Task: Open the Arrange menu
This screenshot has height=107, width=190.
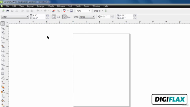Action: (x=41, y=6)
